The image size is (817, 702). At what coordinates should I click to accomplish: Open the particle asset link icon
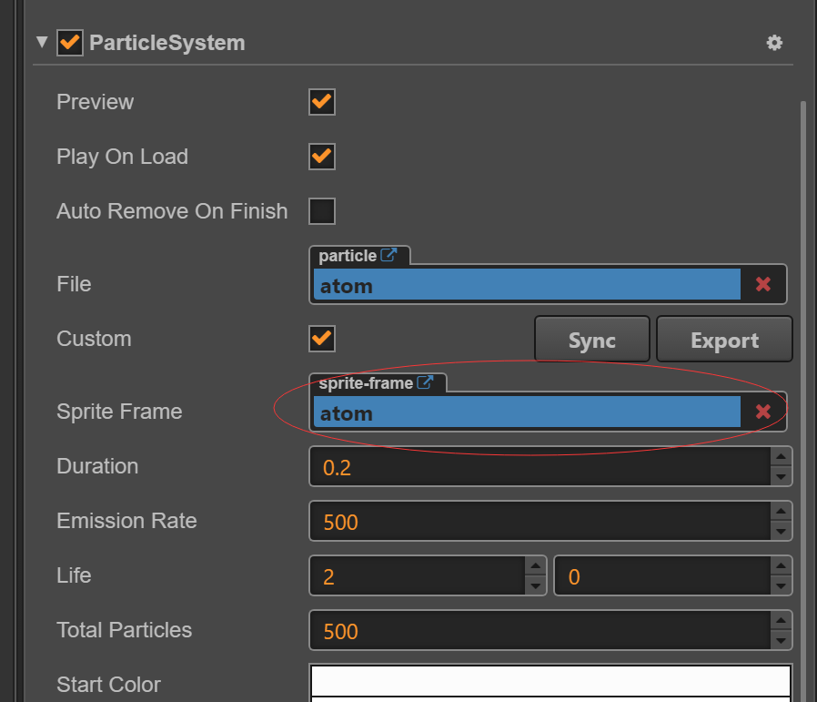tap(389, 256)
